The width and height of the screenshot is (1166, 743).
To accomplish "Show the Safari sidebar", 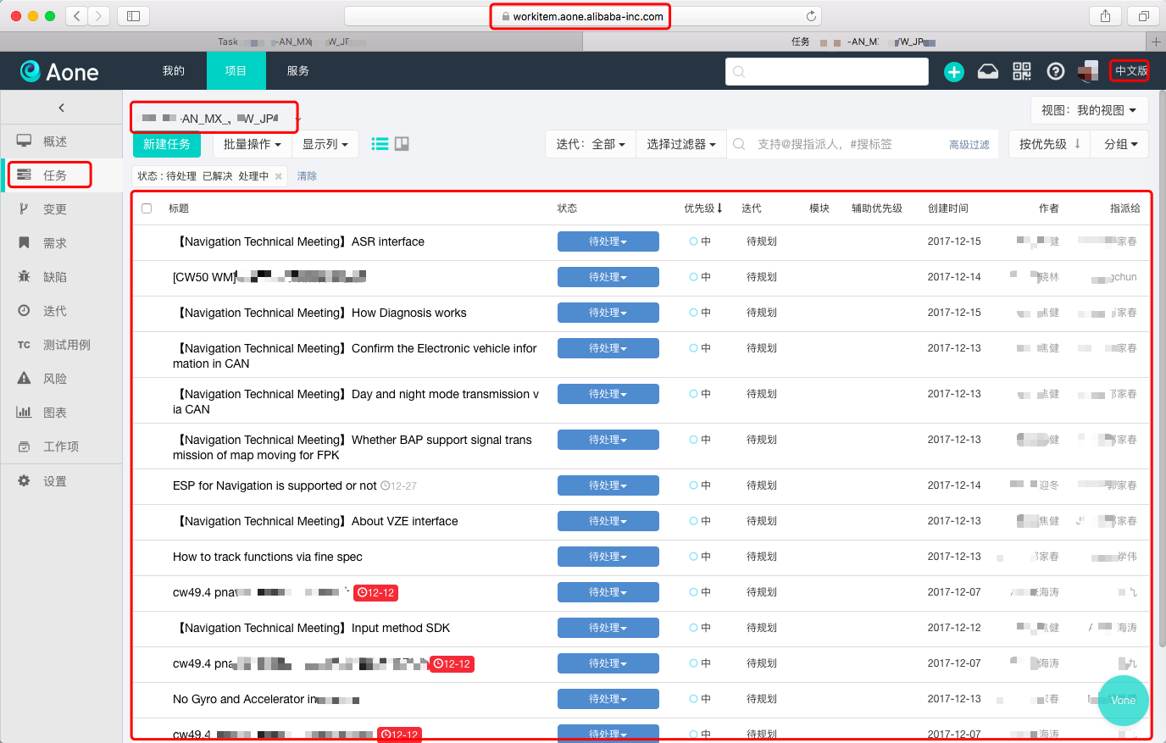I will [133, 15].
